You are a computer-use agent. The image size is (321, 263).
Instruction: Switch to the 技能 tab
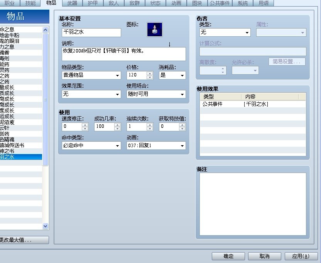[30, 3]
